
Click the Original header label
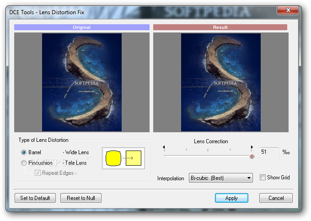coord(82,27)
